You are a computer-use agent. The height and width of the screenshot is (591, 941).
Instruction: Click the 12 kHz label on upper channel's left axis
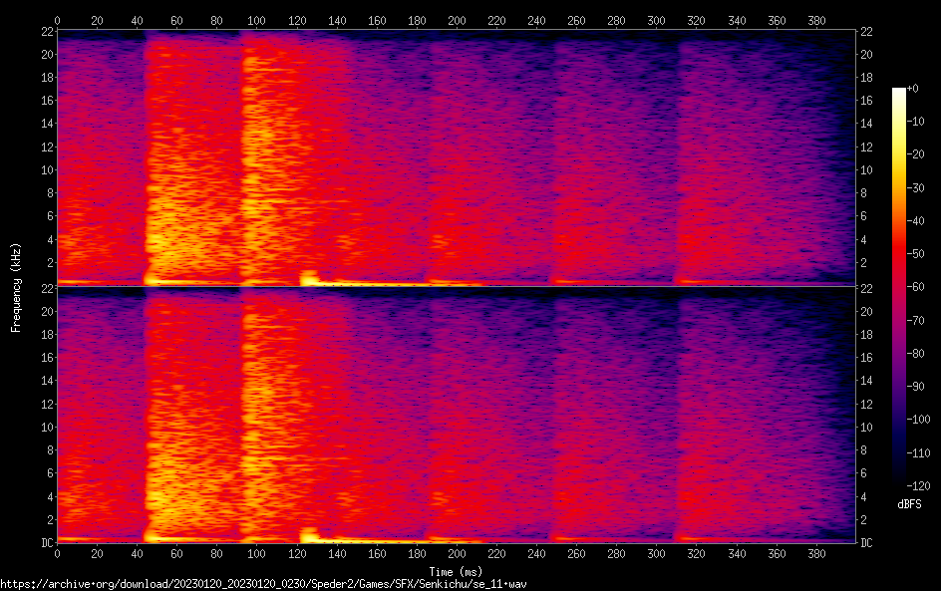pos(45,147)
